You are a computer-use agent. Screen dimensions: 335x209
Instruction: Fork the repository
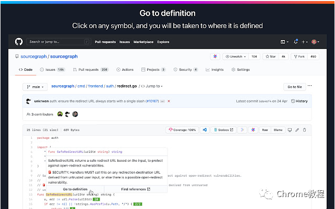(299, 56)
